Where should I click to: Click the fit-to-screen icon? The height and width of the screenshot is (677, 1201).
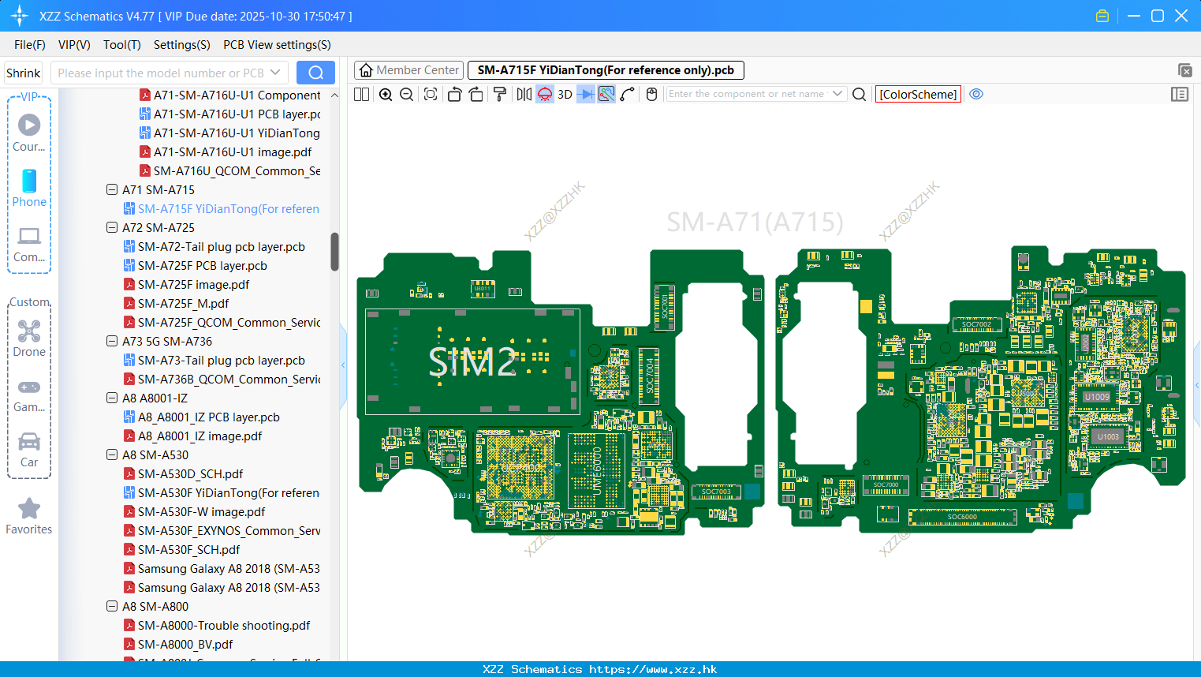[431, 94]
